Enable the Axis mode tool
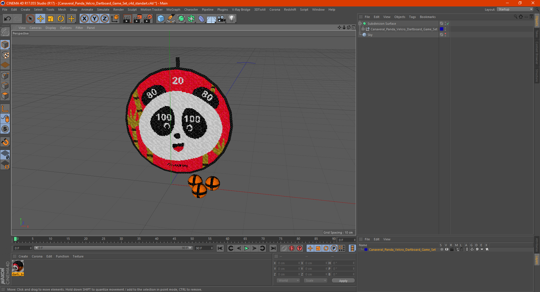The image size is (540, 292). tap(5, 109)
